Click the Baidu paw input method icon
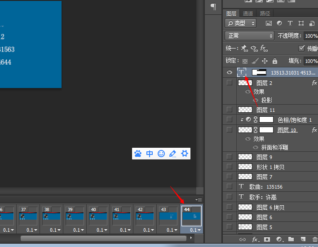This screenshot has width=318, height=247. point(138,154)
